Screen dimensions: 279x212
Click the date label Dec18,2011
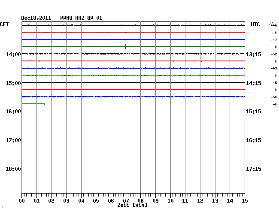coord(36,18)
